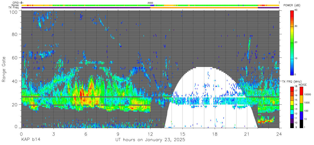Click the 'CPID 151' label
Image resolution: width=314 pixels, height=145 pixels.
18,3
